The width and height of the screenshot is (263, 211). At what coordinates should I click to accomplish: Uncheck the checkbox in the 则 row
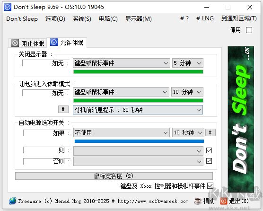tap(209, 150)
